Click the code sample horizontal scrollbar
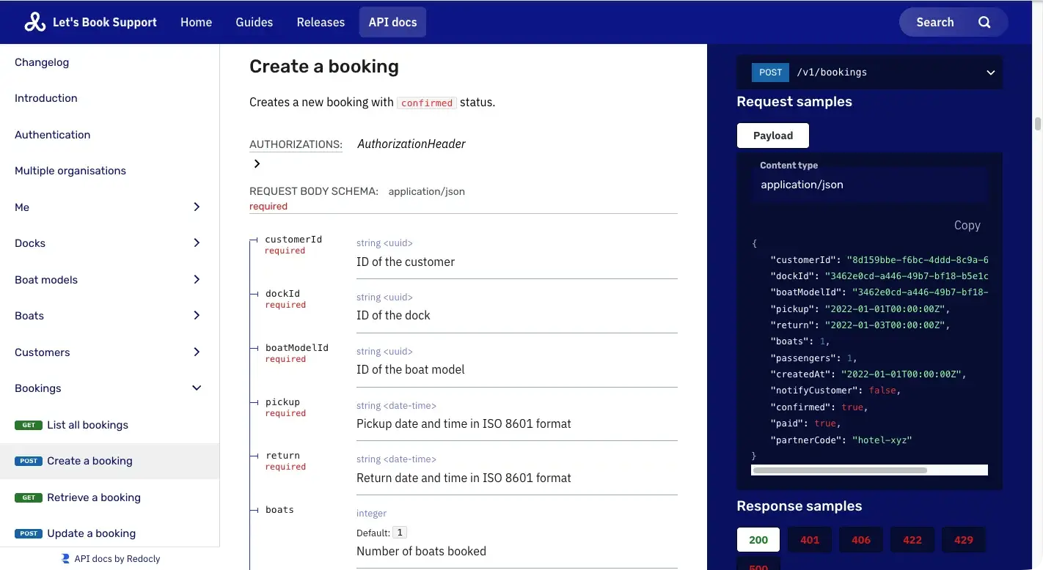 840,470
